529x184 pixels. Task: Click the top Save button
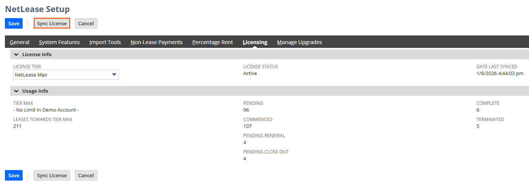pyautogui.click(x=14, y=23)
